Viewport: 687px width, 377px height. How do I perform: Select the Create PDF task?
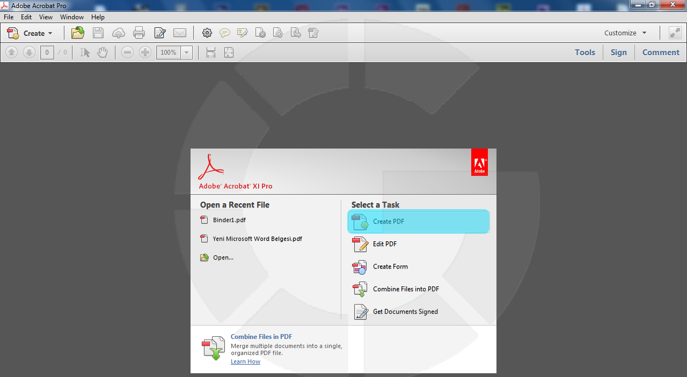pyautogui.click(x=419, y=221)
